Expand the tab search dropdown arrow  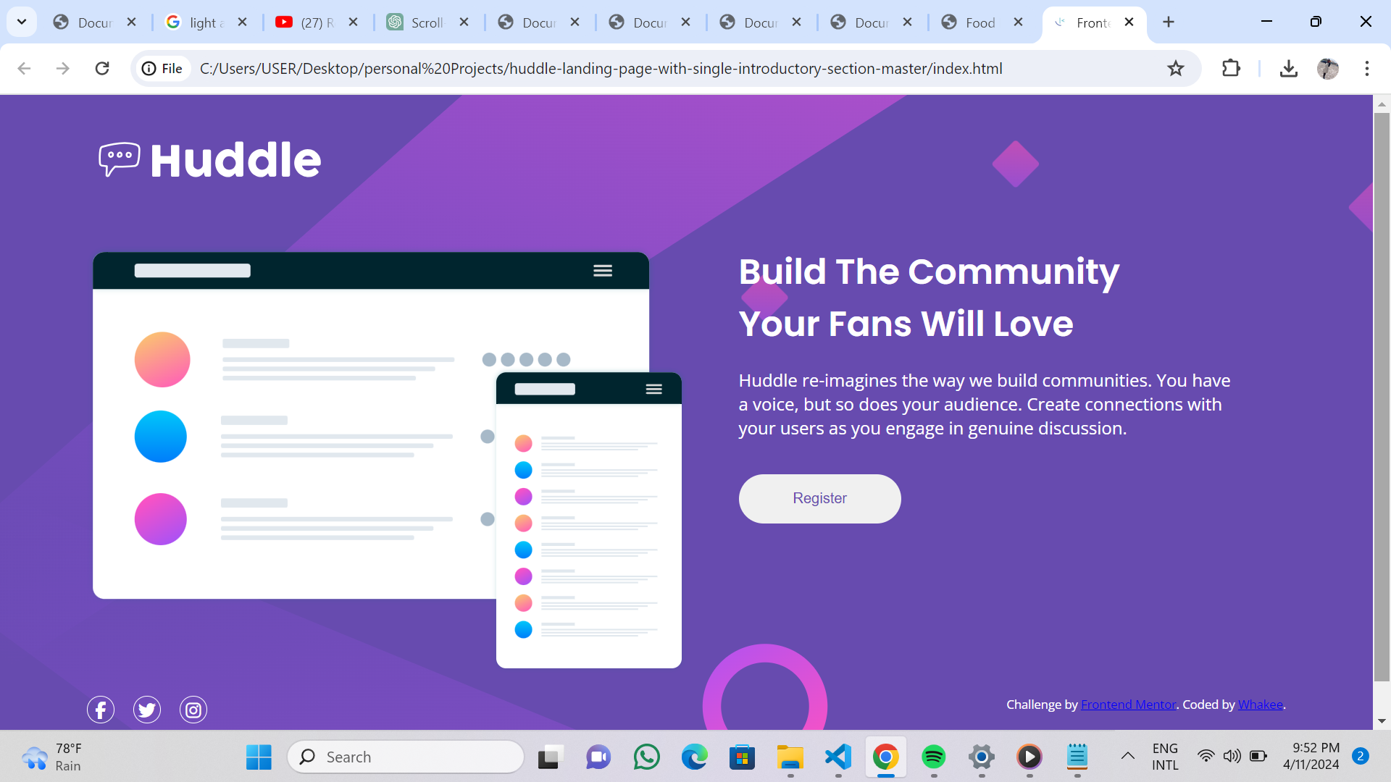(x=22, y=22)
